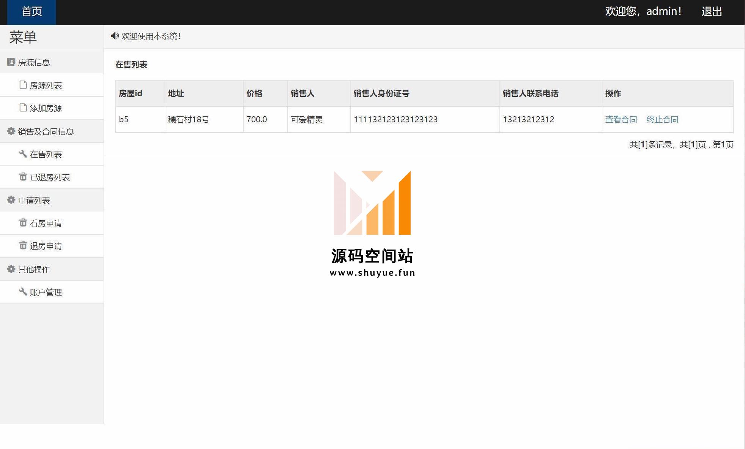This screenshot has width=745, height=449.
Task: Click the 退出 logout link
Action: [x=712, y=11]
